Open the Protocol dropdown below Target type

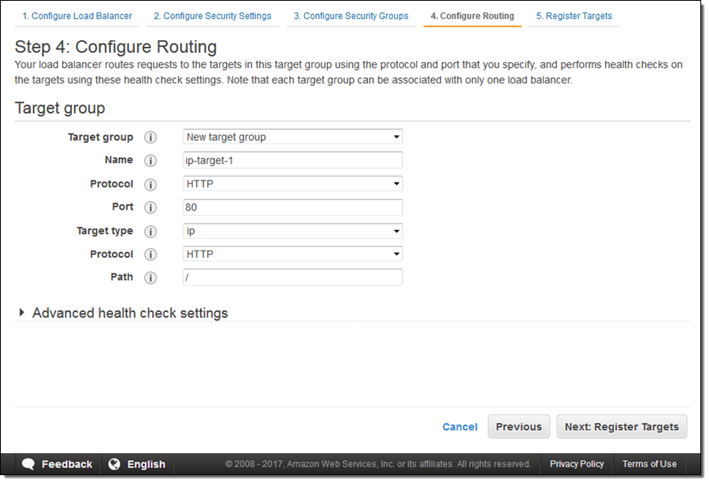(x=292, y=255)
